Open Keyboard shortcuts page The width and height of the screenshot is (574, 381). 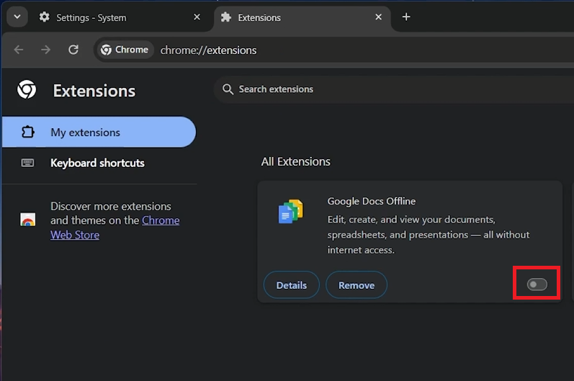97,163
